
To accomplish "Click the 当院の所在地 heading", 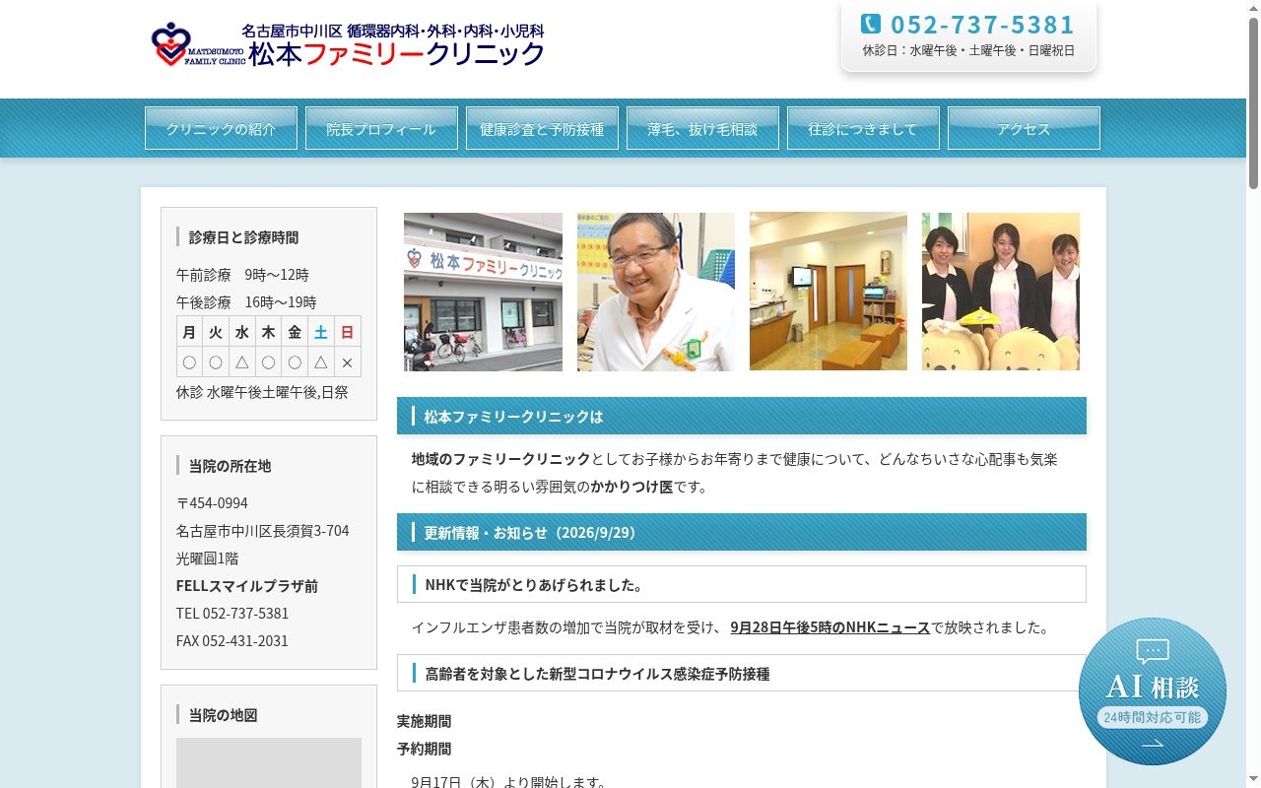I will coord(230,466).
